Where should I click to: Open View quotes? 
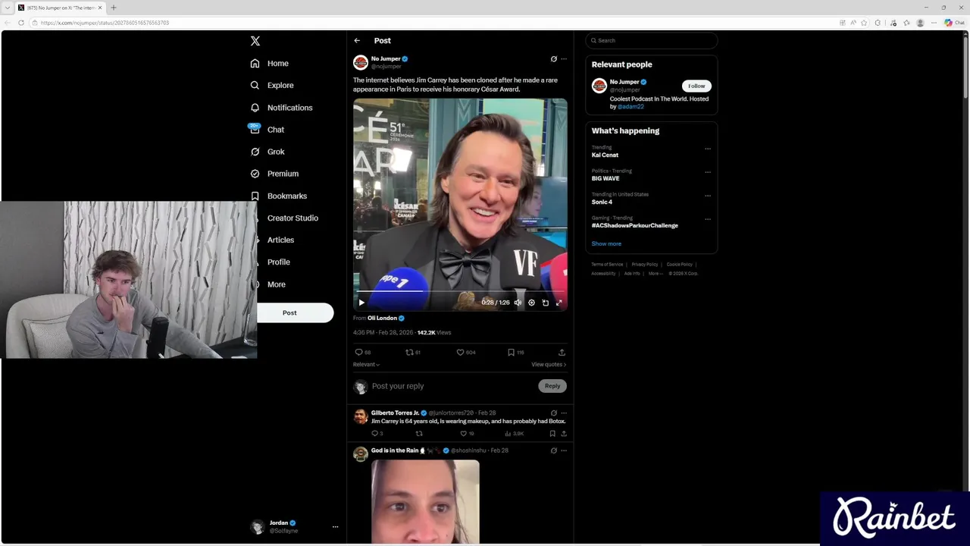549,365
